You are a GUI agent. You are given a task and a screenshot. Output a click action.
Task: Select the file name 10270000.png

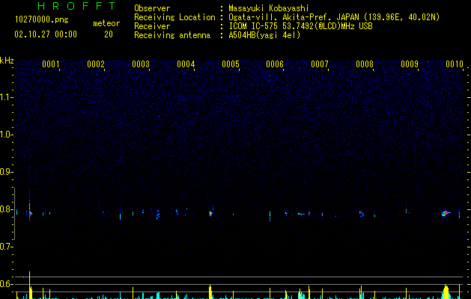pyautogui.click(x=41, y=19)
